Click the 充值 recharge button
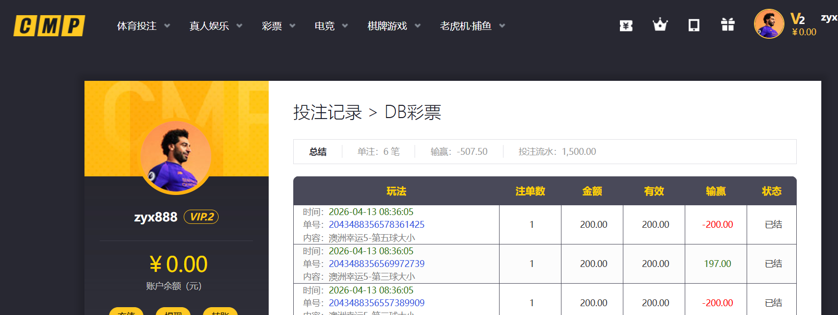Viewport: 838px width, 315px height. (126, 312)
